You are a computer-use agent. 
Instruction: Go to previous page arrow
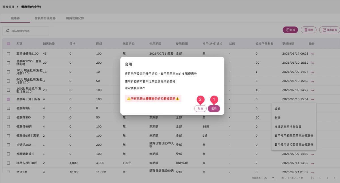(x=320, y=178)
